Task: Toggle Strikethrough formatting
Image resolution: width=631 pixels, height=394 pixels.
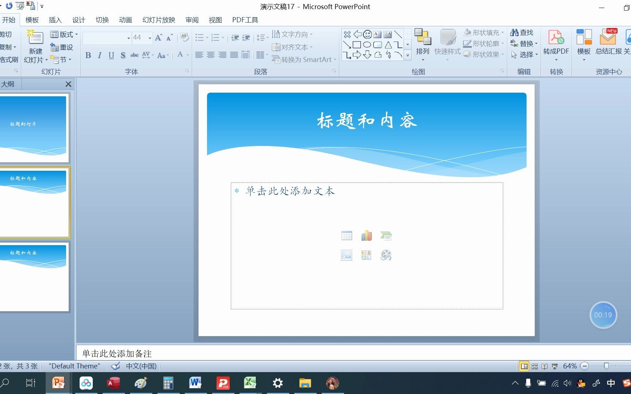Action: 134,55
